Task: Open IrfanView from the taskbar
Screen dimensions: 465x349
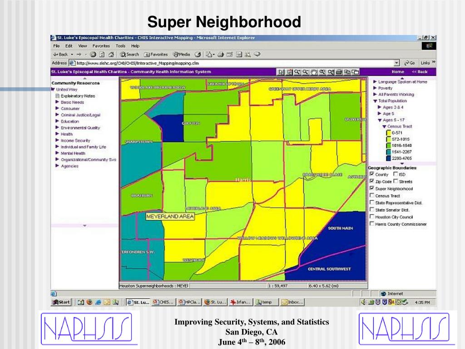Action: [241, 302]
